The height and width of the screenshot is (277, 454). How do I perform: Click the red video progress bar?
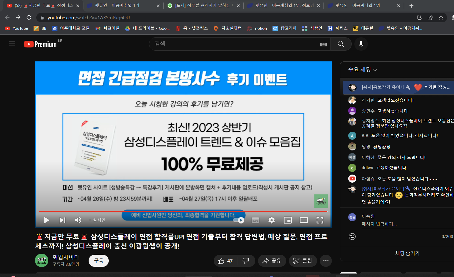pos(183,212)
